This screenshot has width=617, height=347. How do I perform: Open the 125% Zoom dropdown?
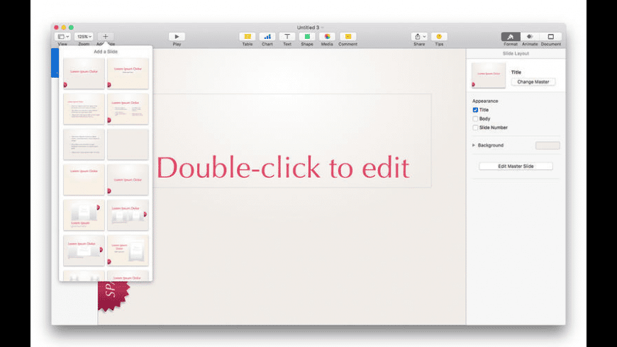84,37
